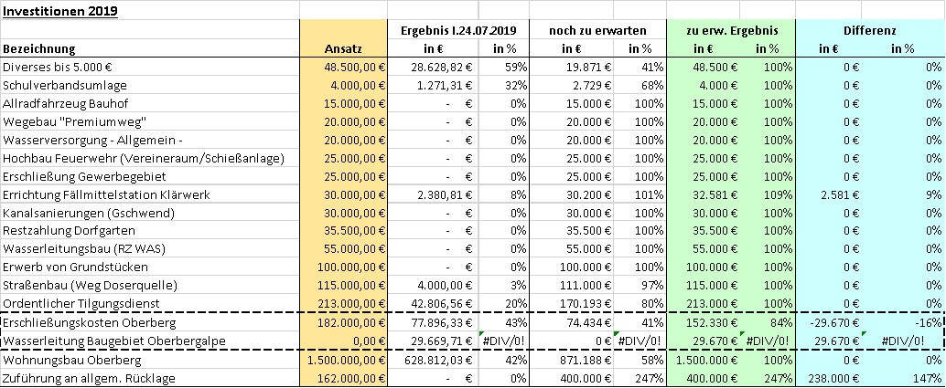Select the 628.812,03 € result cell
The image size is (946, 388).
(x=433, y=361)
